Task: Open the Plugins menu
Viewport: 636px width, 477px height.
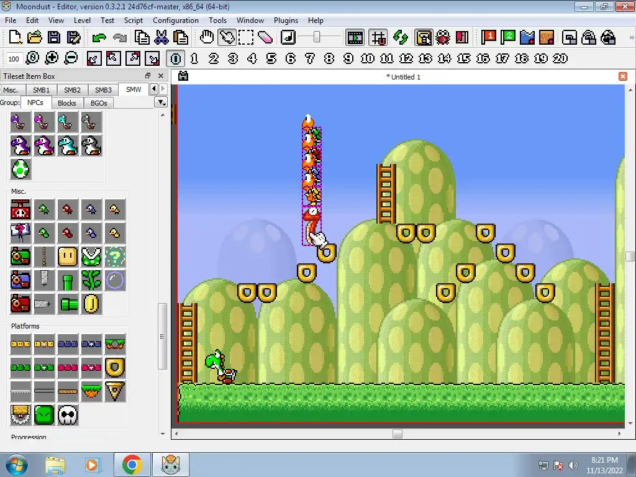Action: click(x=286, y=20)
